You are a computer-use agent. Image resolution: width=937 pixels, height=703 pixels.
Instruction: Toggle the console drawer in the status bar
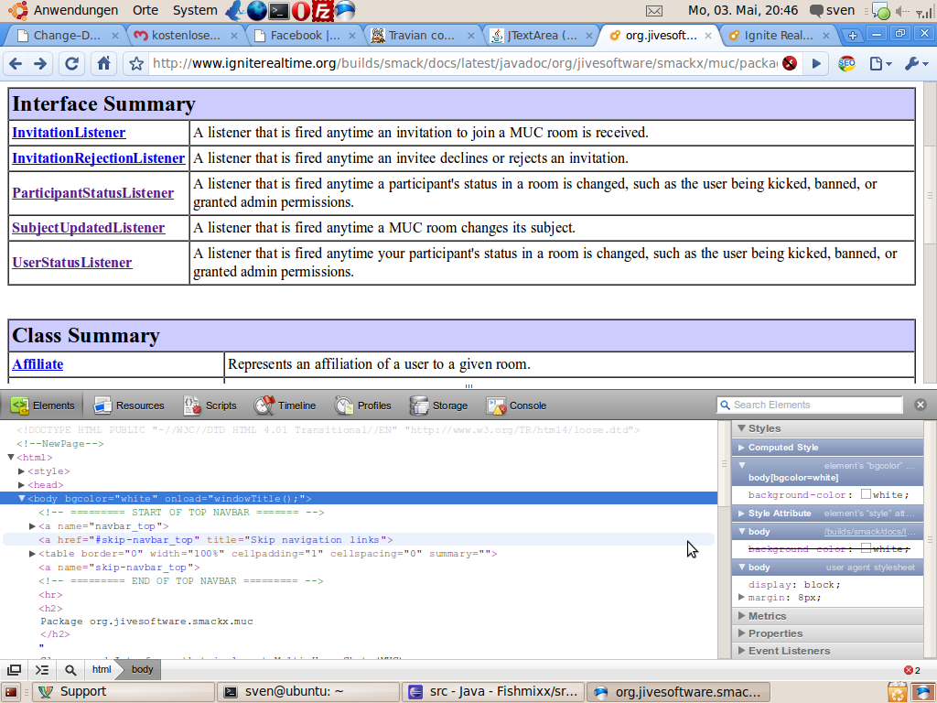click(42, 670)
